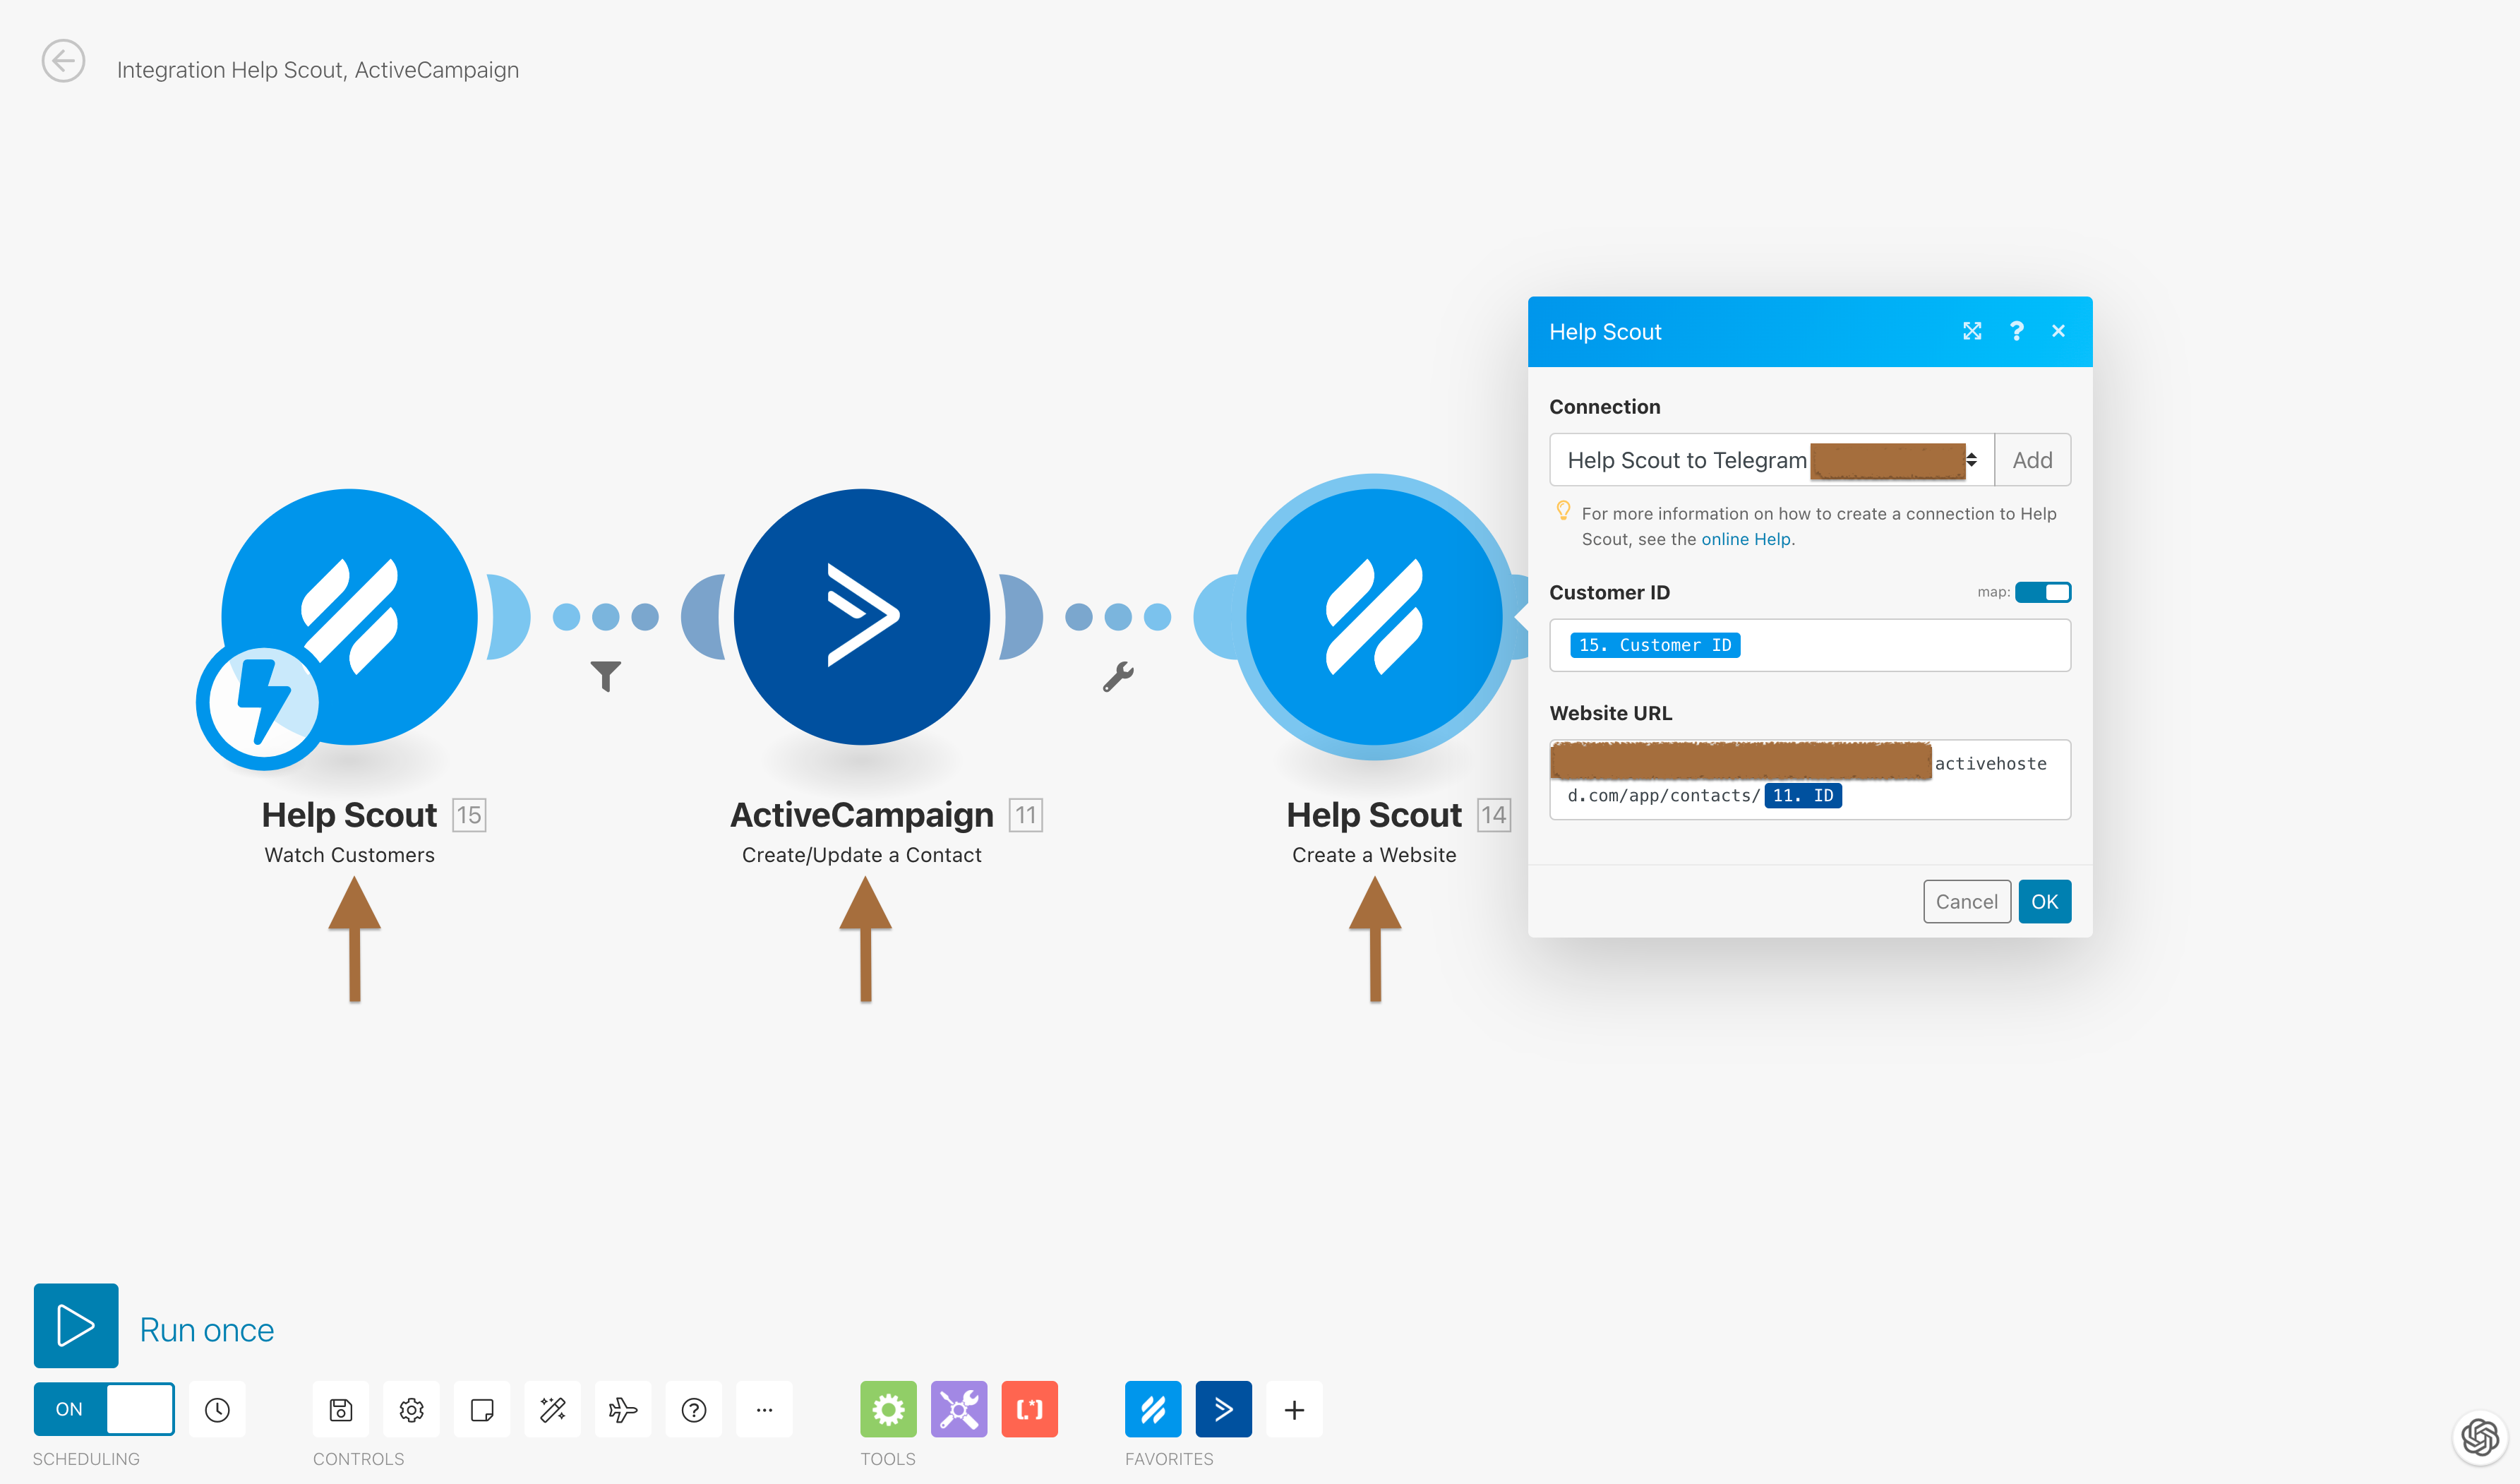Open the purple Tools icon
The image size is (2520, 1484).
pos(959,1409)
